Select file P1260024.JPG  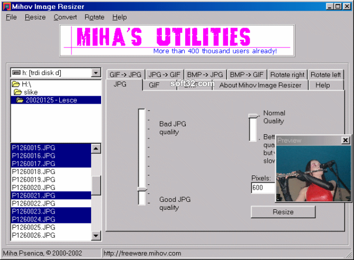coord(51,219)
